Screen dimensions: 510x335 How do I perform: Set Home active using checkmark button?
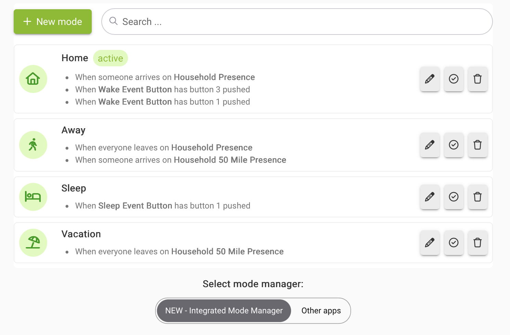[454, 79]
